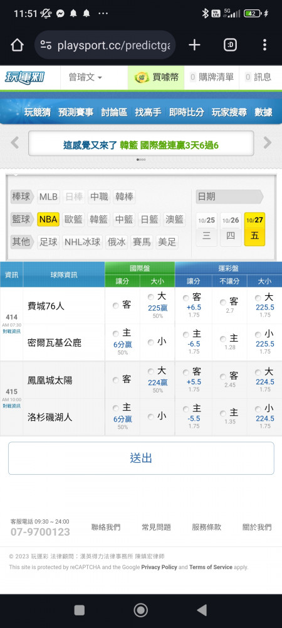The image size is (282, 628).
Task: Select 國際盤 讓分 客 for 費城76人
Action: click(116, 306)
